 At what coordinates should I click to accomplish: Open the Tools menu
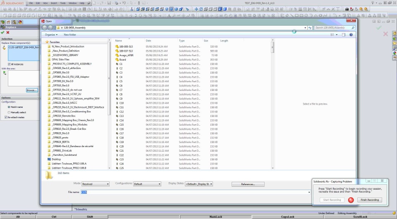pos(63,3)
